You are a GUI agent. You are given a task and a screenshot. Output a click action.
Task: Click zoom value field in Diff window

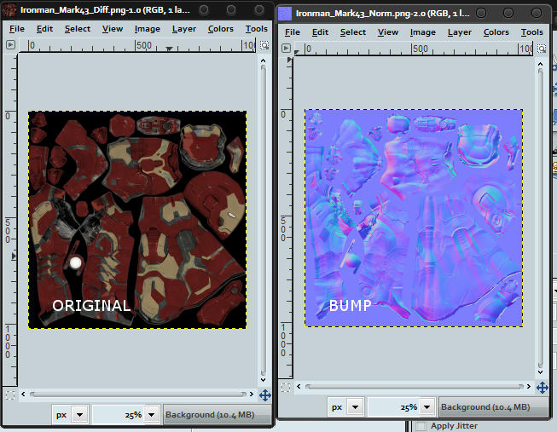coord(119,415)
